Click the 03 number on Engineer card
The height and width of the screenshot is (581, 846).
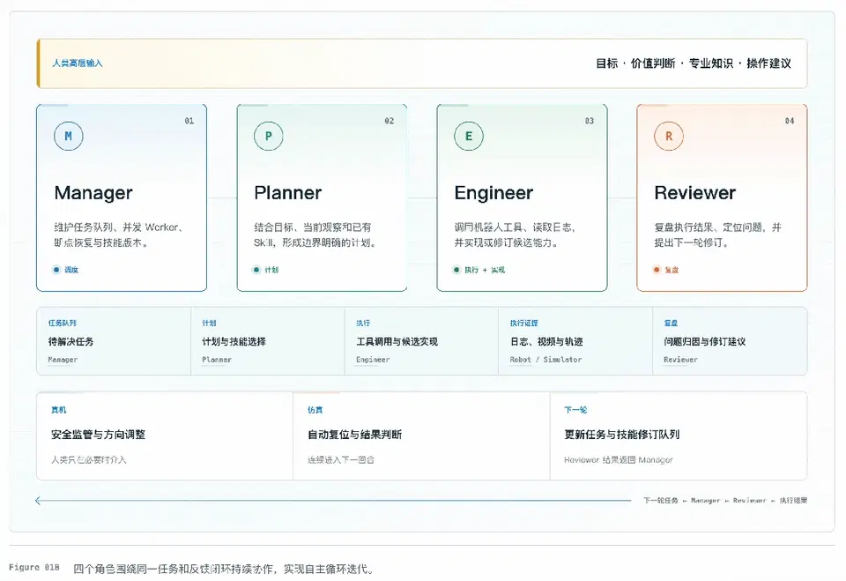tap(590, 121)
